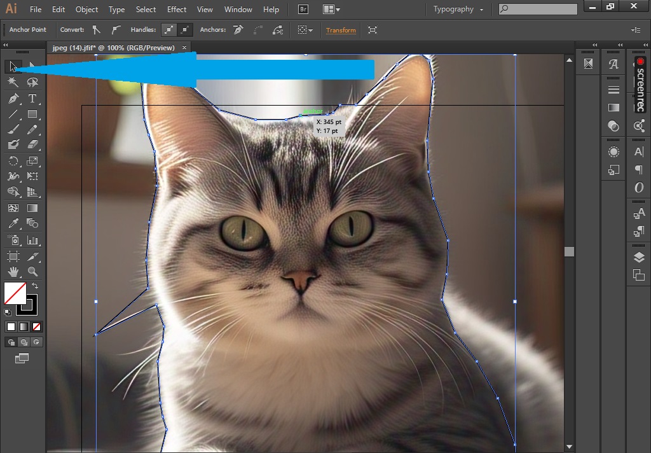The height and width of the screenshot is (453, 651).
Task: Open the Layers panel icon
Action: [x=639, y=257]
